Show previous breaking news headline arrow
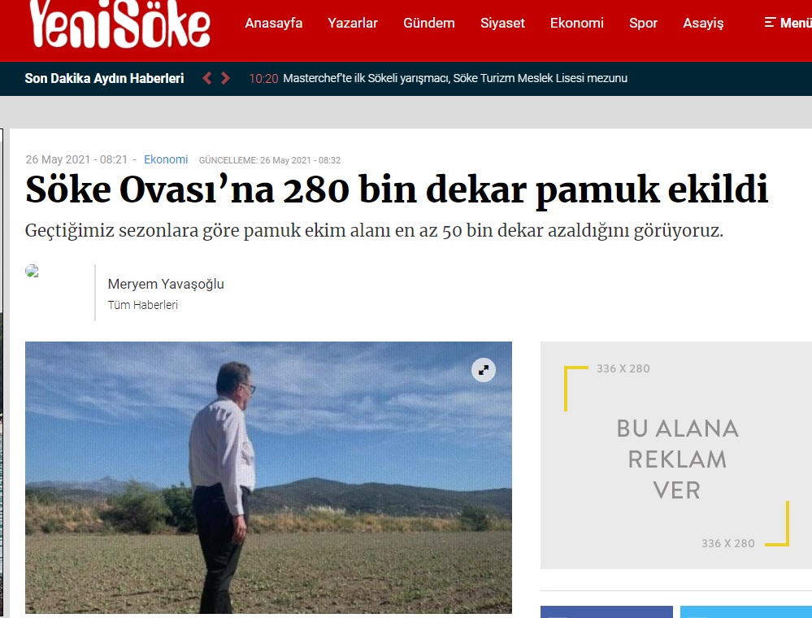 (x=207, y=78)
